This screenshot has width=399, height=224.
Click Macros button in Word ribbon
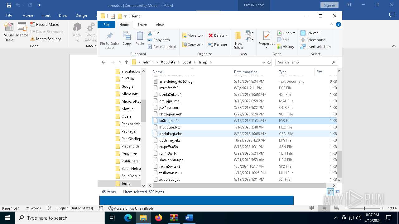(22, 30)
